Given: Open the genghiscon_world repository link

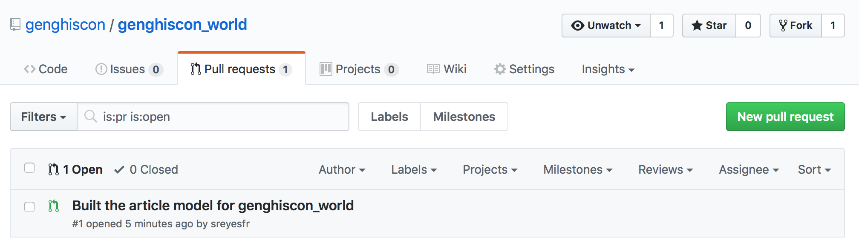Looking at the screenshot, I should click(x=182, y=25).
